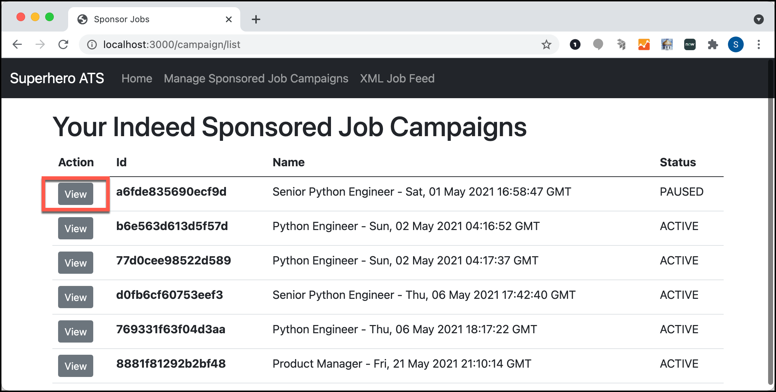This screenshot has width=776, height=392.
Task: Click the gray layered arrow extension icon
Action: pos(621,44)
